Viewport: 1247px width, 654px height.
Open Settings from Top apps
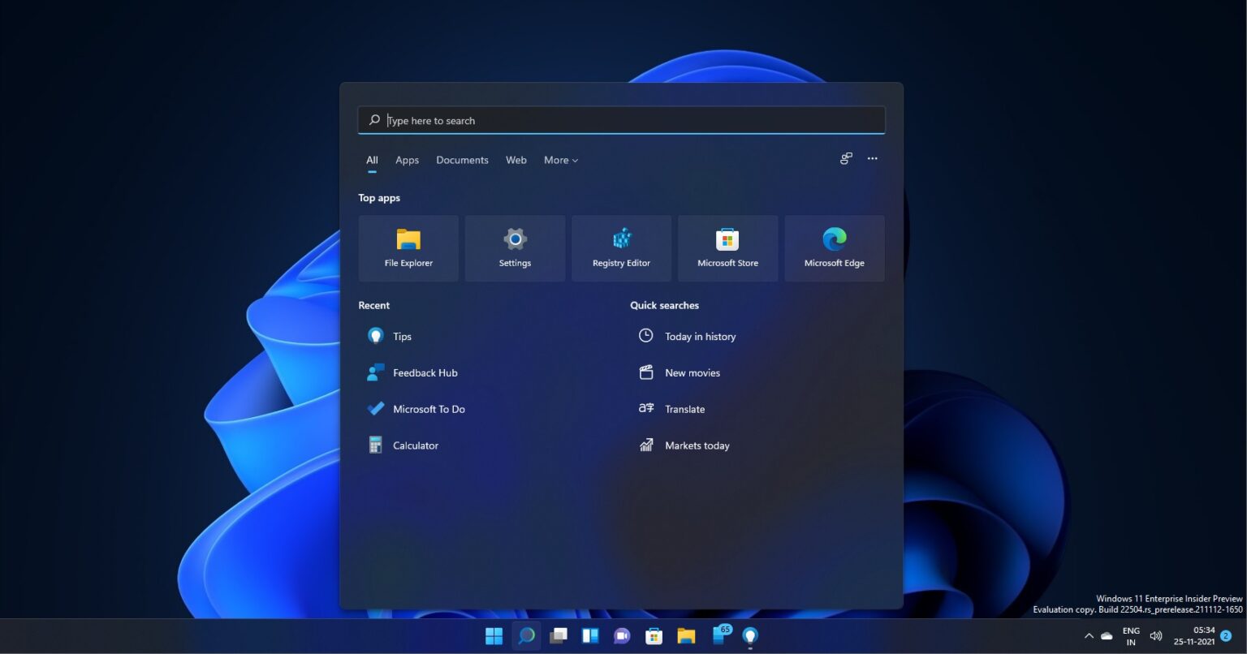coord(515,248)
